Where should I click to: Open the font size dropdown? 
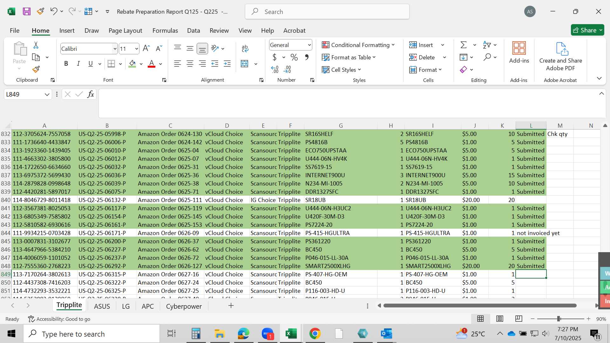point(136,49)
